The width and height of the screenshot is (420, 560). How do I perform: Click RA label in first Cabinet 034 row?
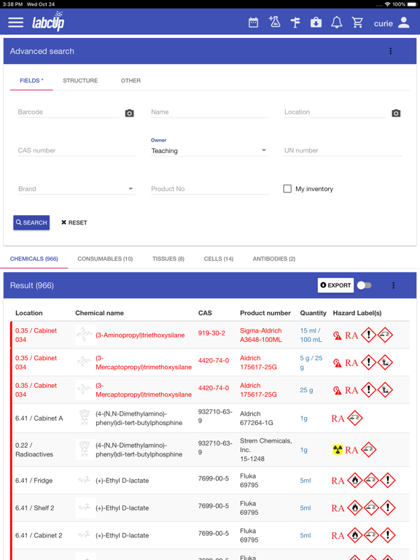351,335
